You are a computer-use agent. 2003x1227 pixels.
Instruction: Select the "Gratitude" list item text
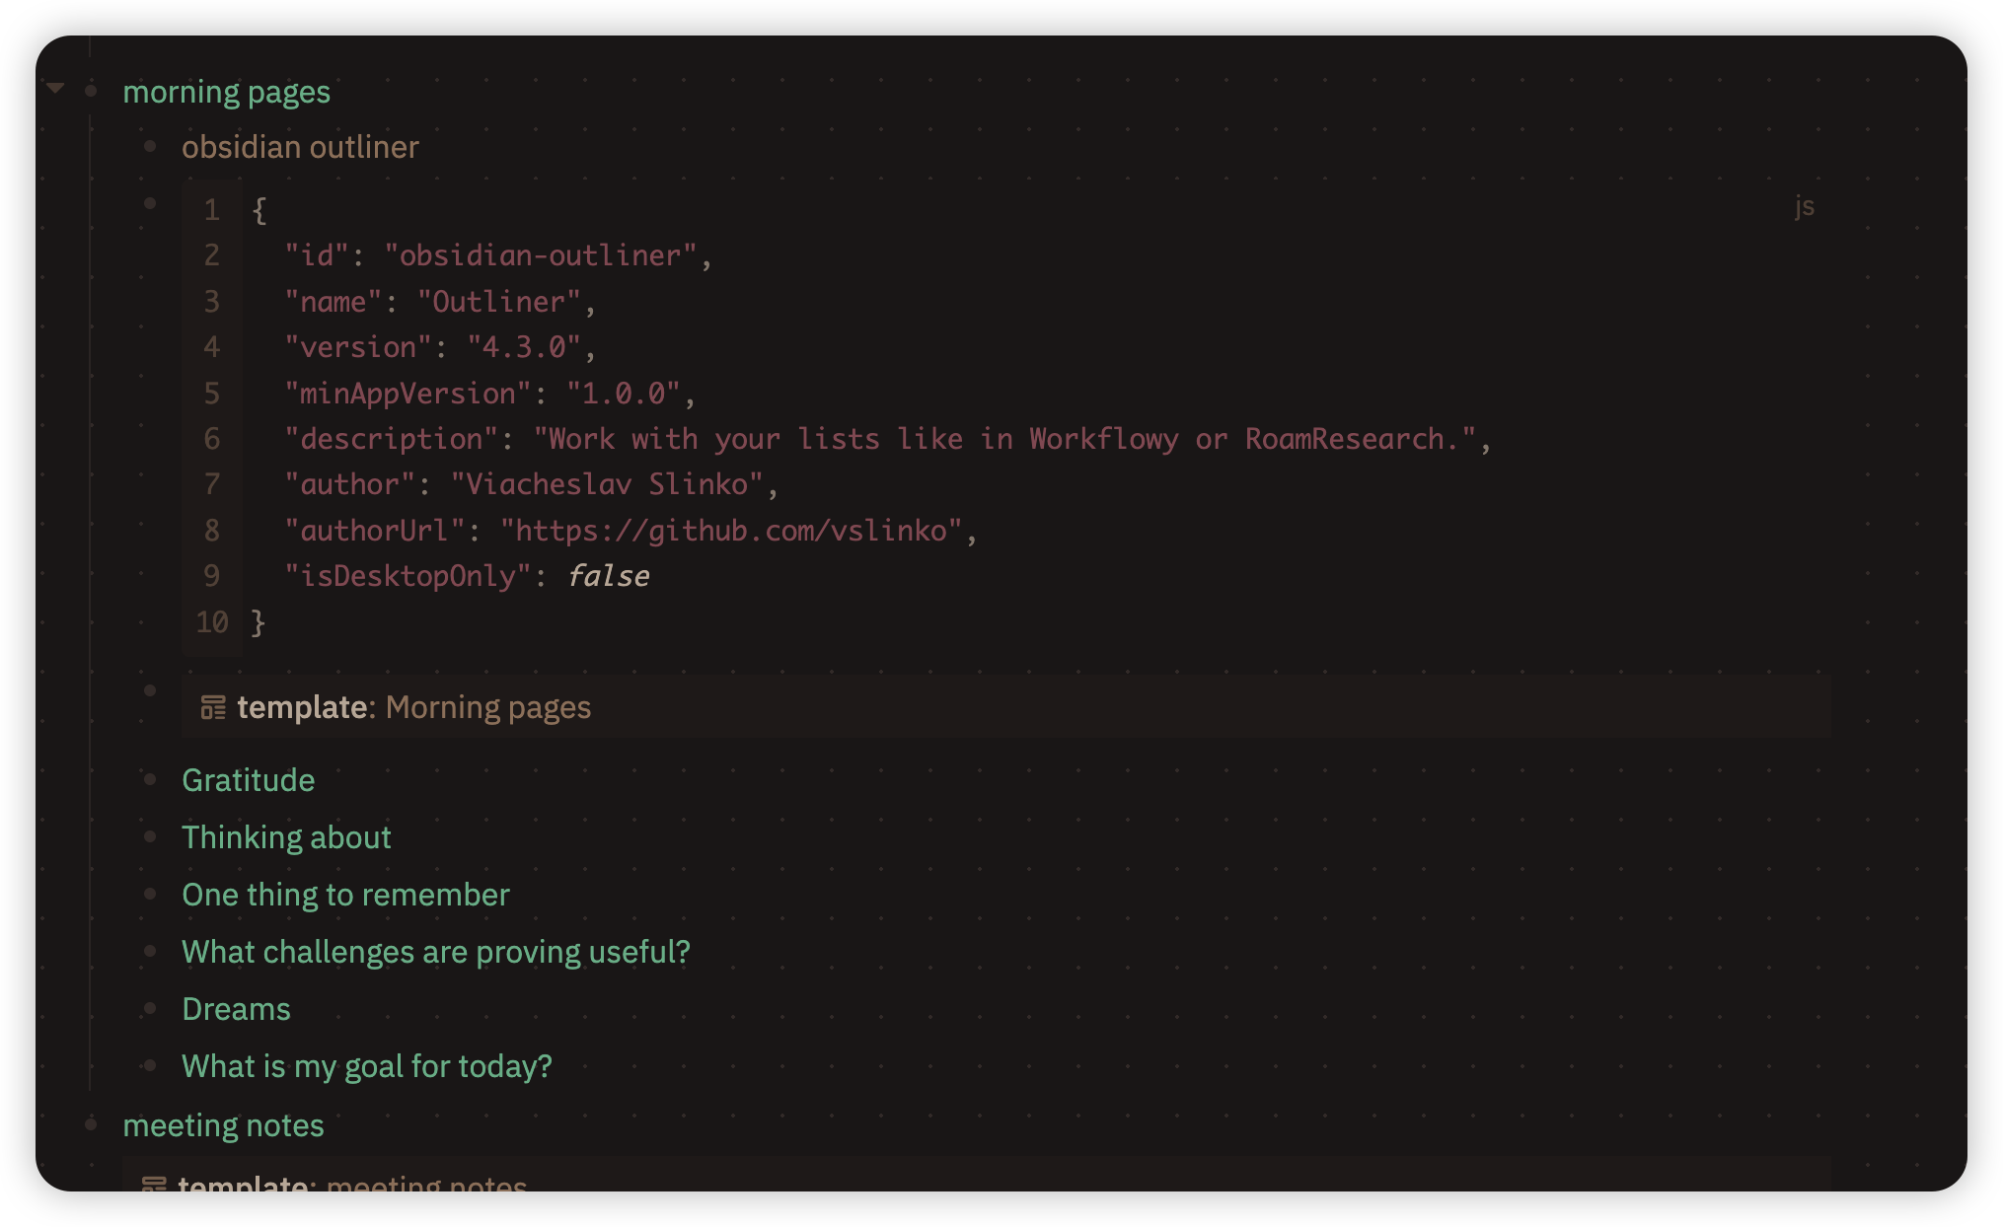click(249, 780)
